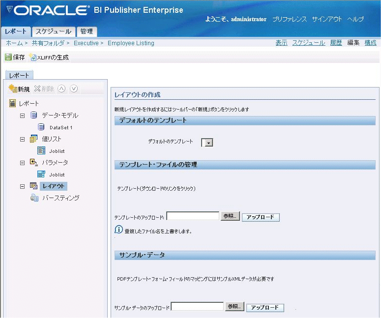The height and width of the screenshot is (318, 381).
Task: Click the バースティング bursting icon
Action: pos(34,198)
